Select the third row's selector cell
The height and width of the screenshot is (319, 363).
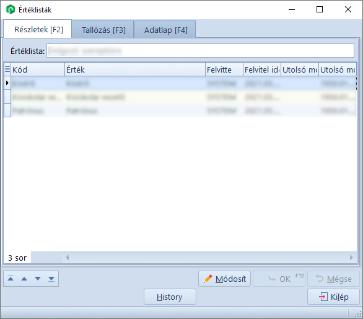pos(7,110)
